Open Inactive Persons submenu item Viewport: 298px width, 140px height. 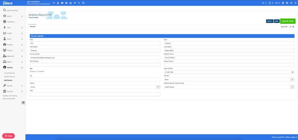10,77
